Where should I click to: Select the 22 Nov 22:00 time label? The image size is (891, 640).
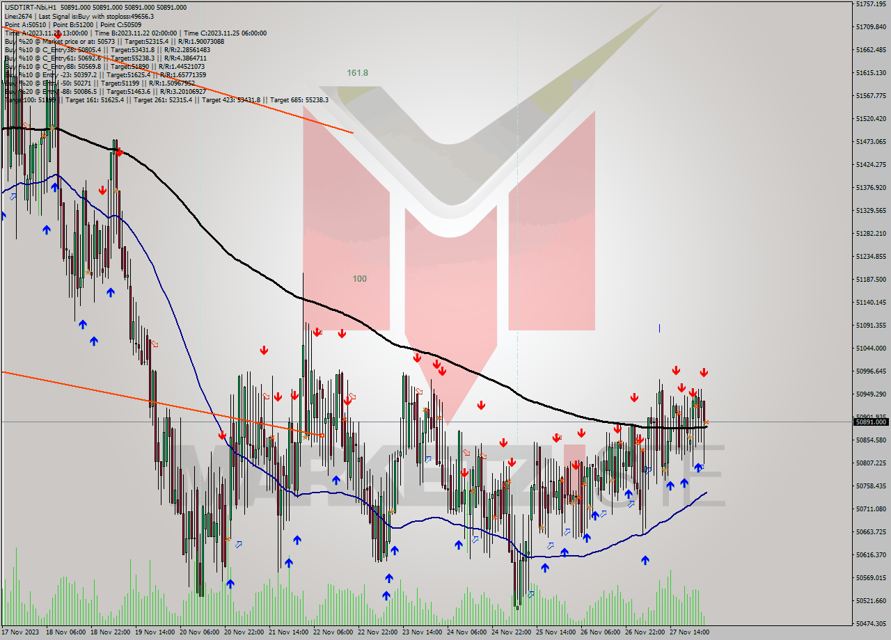(378, 632)
